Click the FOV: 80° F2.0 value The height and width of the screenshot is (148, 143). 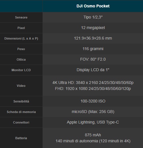coord(93,59)
